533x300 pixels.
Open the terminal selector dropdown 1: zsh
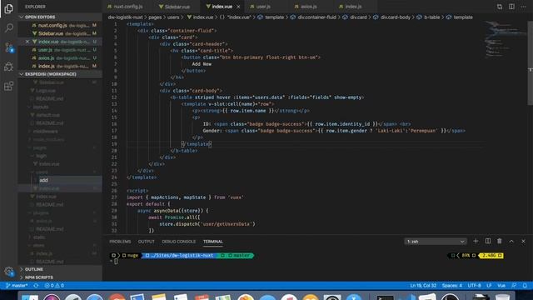[436, 242]
